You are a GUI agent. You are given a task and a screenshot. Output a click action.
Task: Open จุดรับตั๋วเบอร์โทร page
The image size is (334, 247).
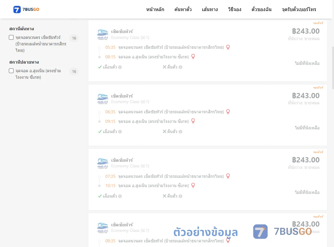[x=299, y=9]
